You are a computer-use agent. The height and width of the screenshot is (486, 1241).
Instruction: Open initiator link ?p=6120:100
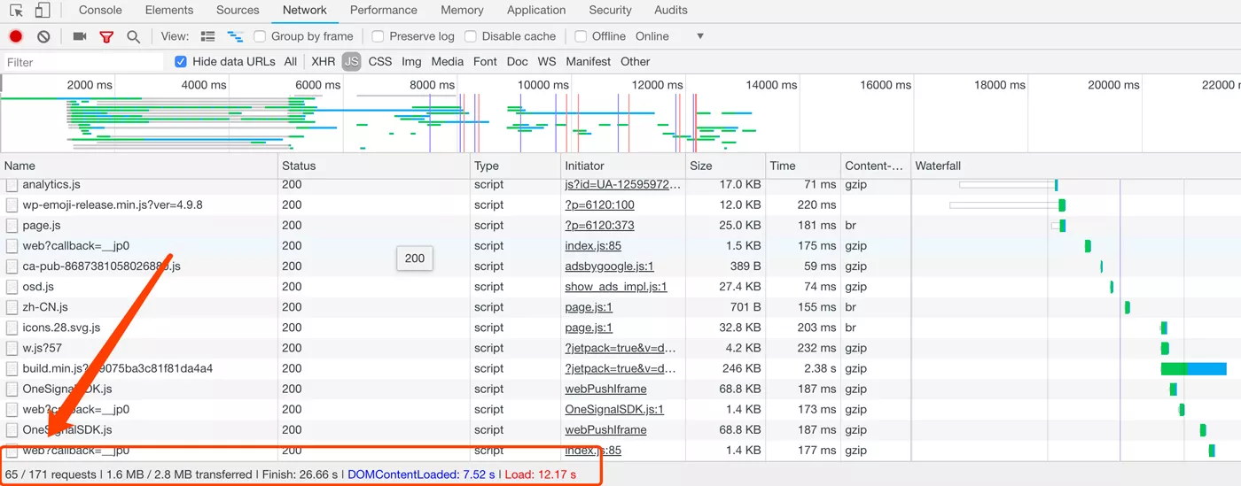point(599,205)
